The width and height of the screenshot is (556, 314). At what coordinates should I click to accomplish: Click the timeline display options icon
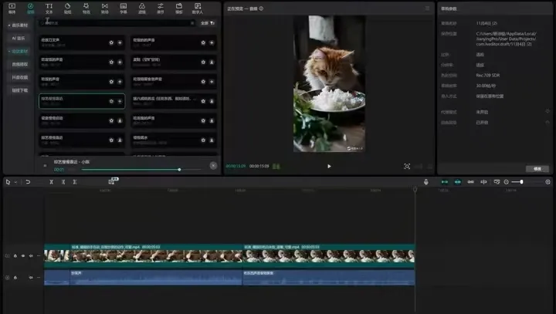[x=497, y=182]
